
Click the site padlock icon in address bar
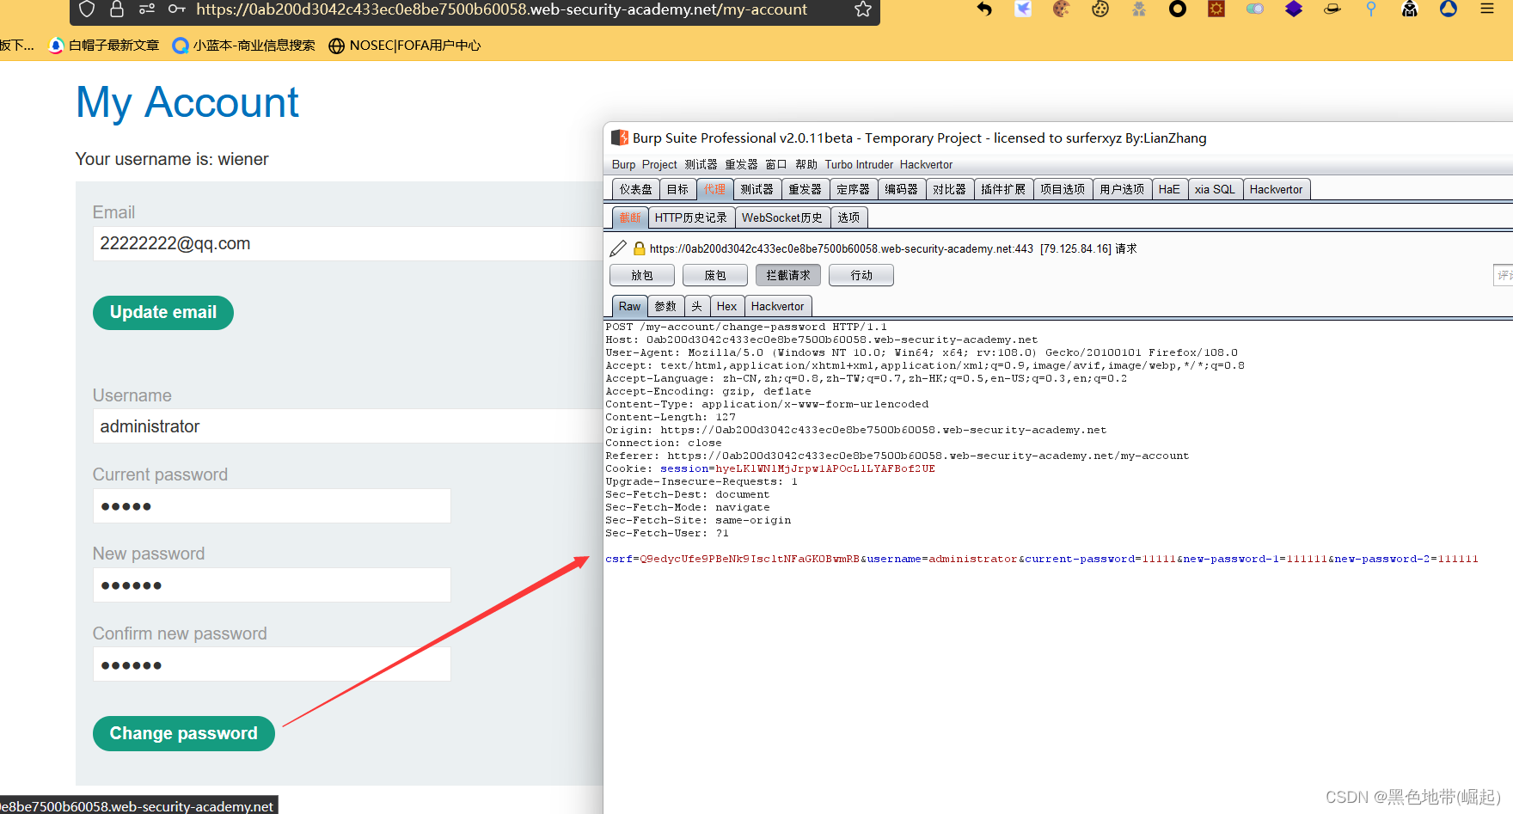tap(116, 9)
